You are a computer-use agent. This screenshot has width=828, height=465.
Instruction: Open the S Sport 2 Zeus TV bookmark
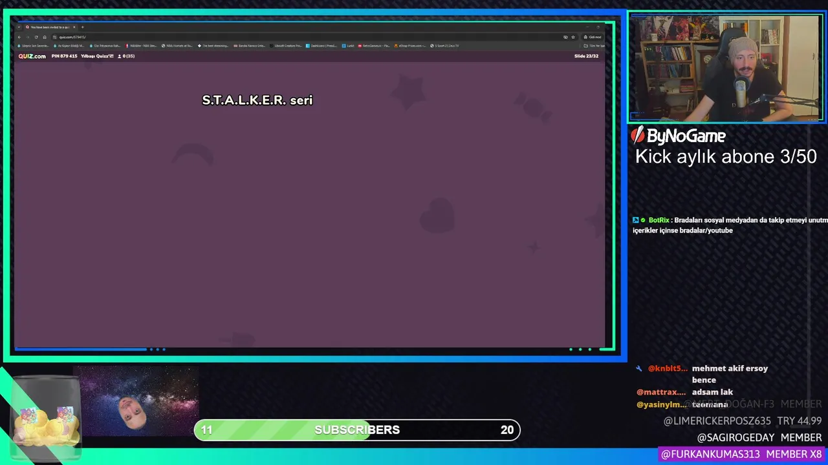click(444, 46)
